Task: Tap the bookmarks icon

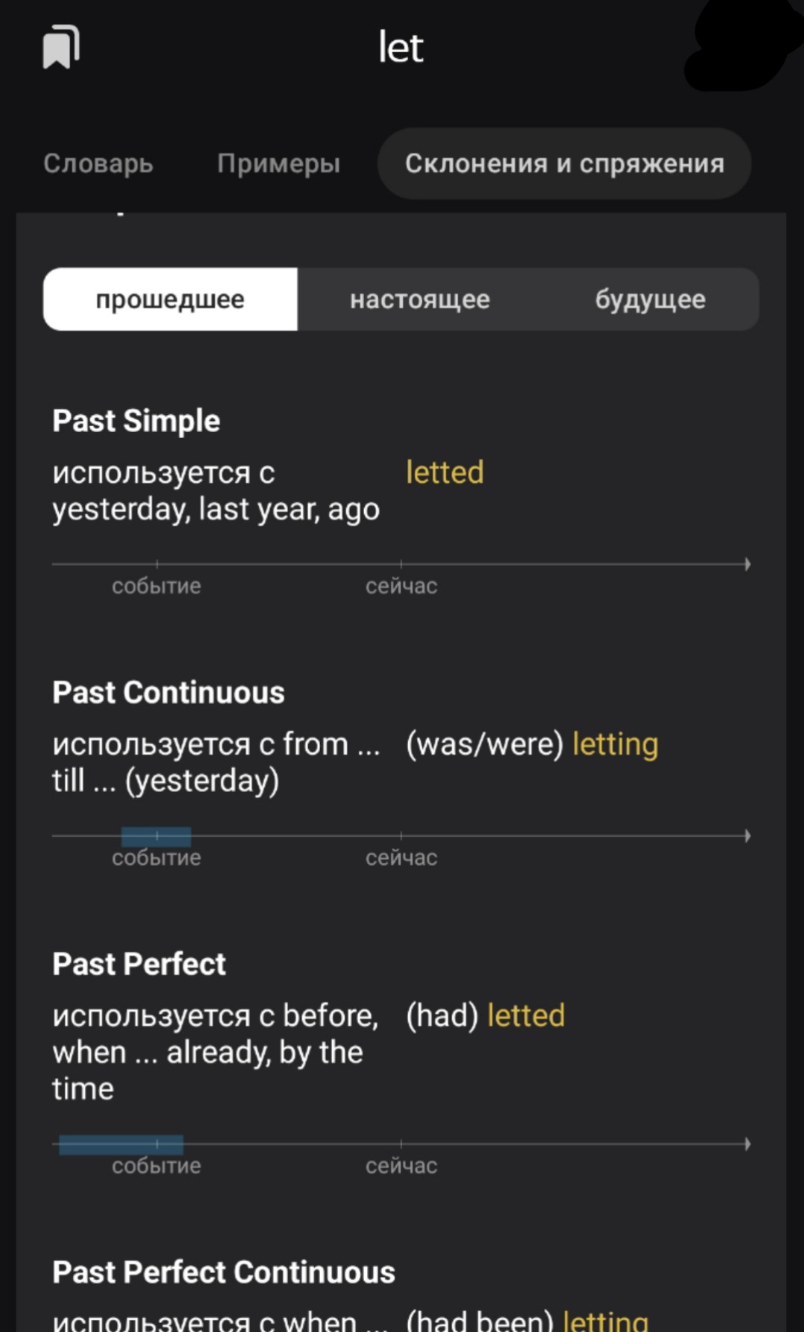Action: (x=61, y=47)
